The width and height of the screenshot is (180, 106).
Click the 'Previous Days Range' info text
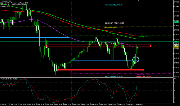point(19,3)
